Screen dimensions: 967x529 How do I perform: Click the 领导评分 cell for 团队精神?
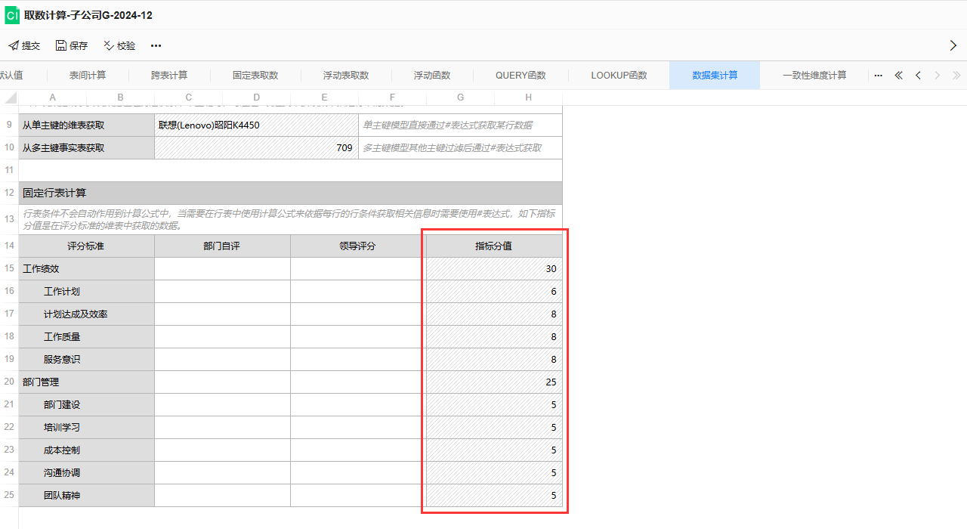[x=358, y=496]
